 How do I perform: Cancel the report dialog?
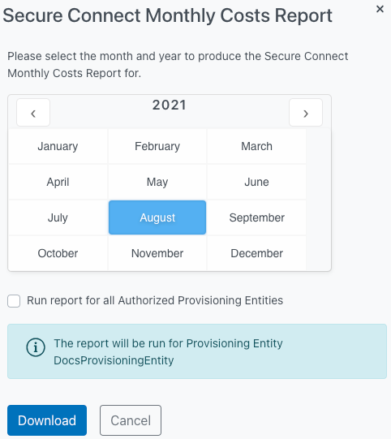[x=131, y=420]
